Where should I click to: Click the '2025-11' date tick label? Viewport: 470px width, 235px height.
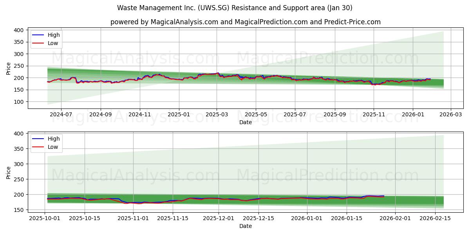(x=374, y=115)
